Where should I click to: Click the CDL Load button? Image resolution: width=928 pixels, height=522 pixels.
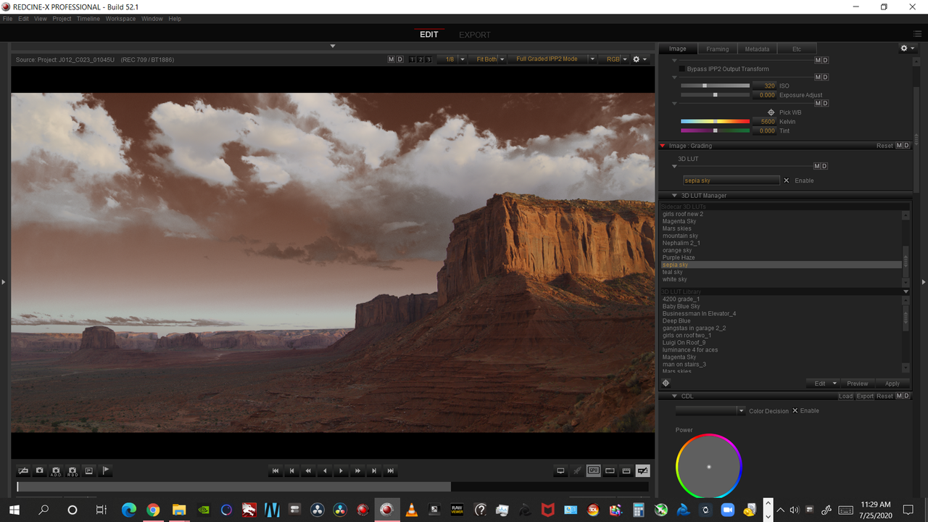pos(845,396)
